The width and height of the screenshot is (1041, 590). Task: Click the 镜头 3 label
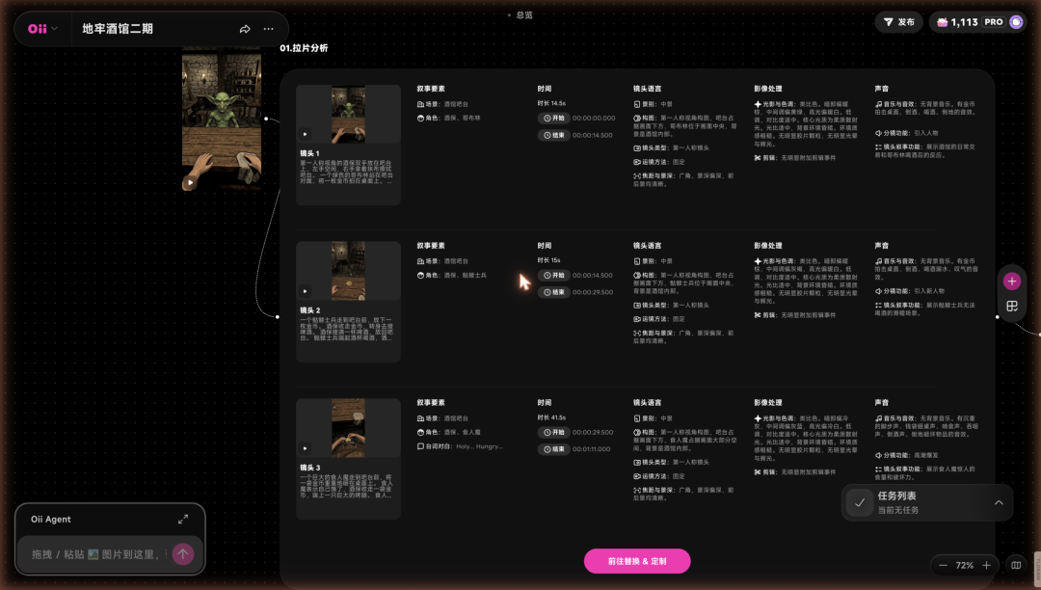310,468
